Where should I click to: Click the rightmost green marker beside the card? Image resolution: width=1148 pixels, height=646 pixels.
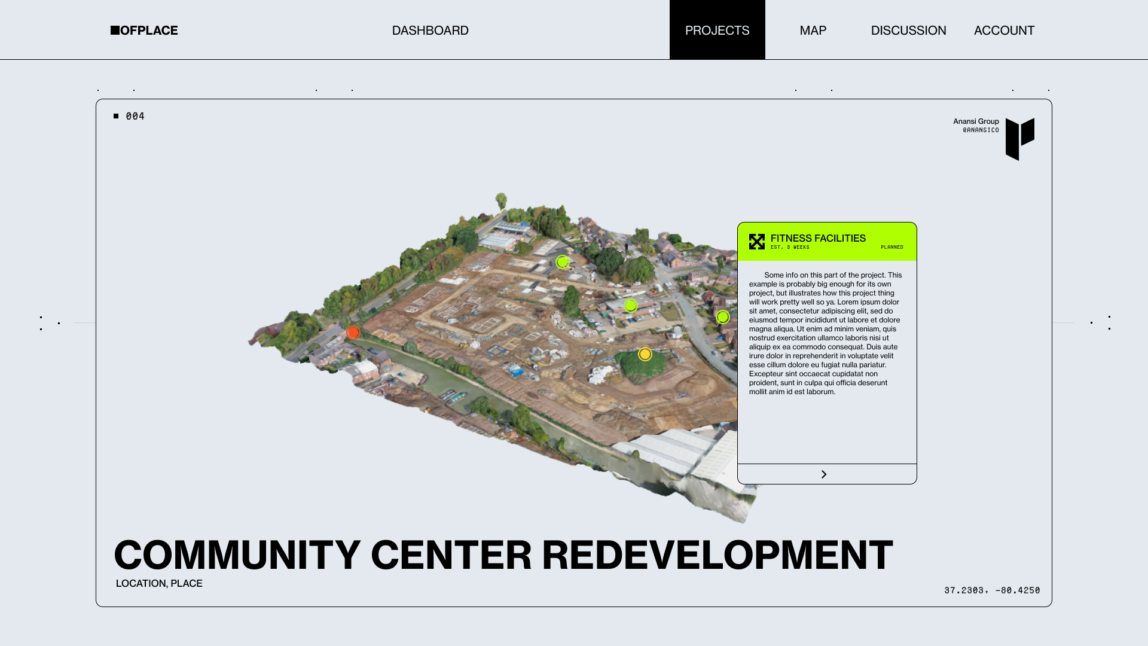[x=722, y=317]
